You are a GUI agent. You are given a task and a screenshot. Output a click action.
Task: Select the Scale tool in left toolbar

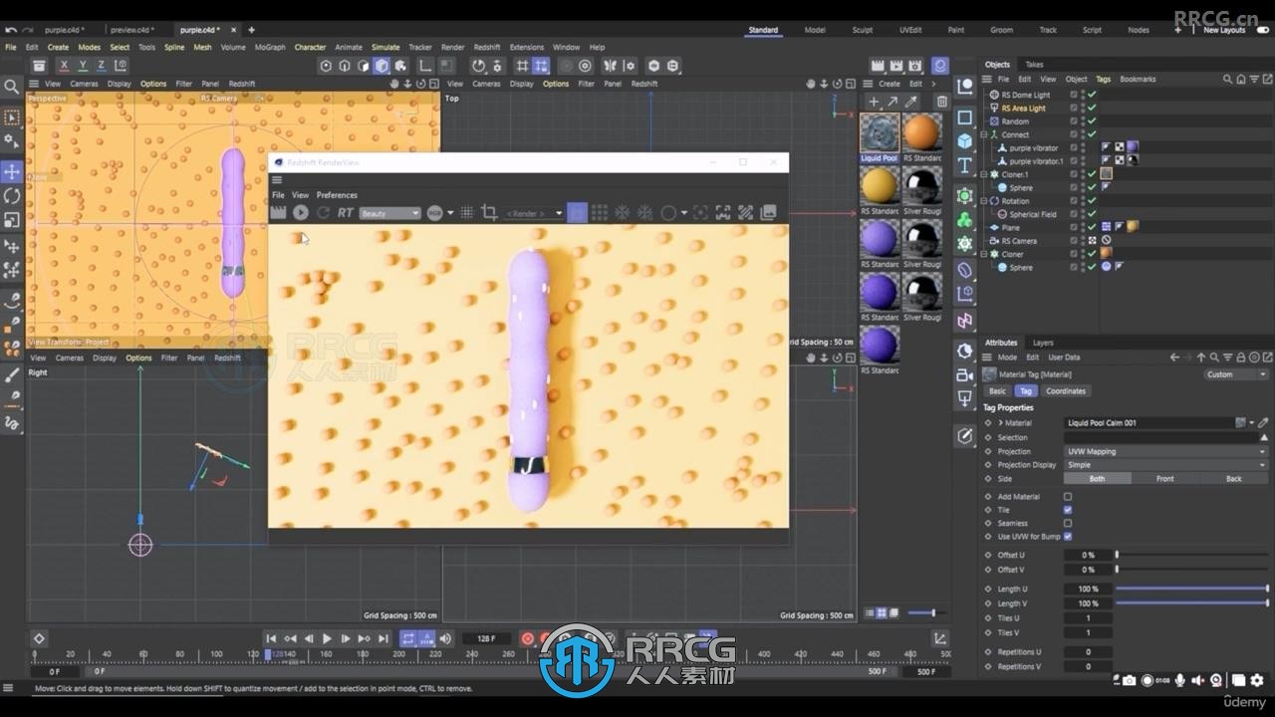12,220
